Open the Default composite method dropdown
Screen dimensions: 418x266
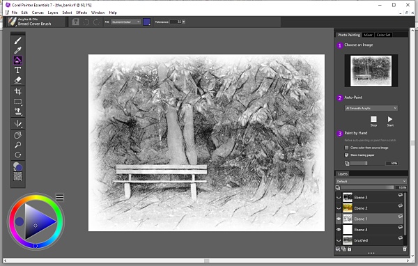coord(371,181)
